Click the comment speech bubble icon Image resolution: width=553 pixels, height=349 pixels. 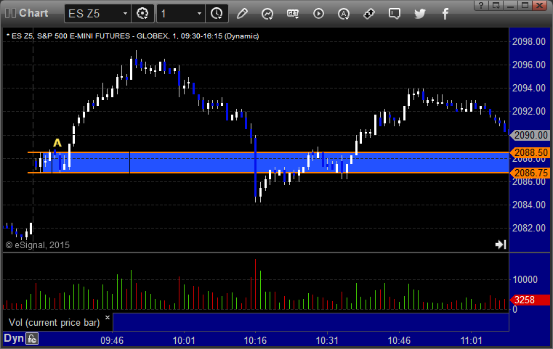click(x=395, y=14)
